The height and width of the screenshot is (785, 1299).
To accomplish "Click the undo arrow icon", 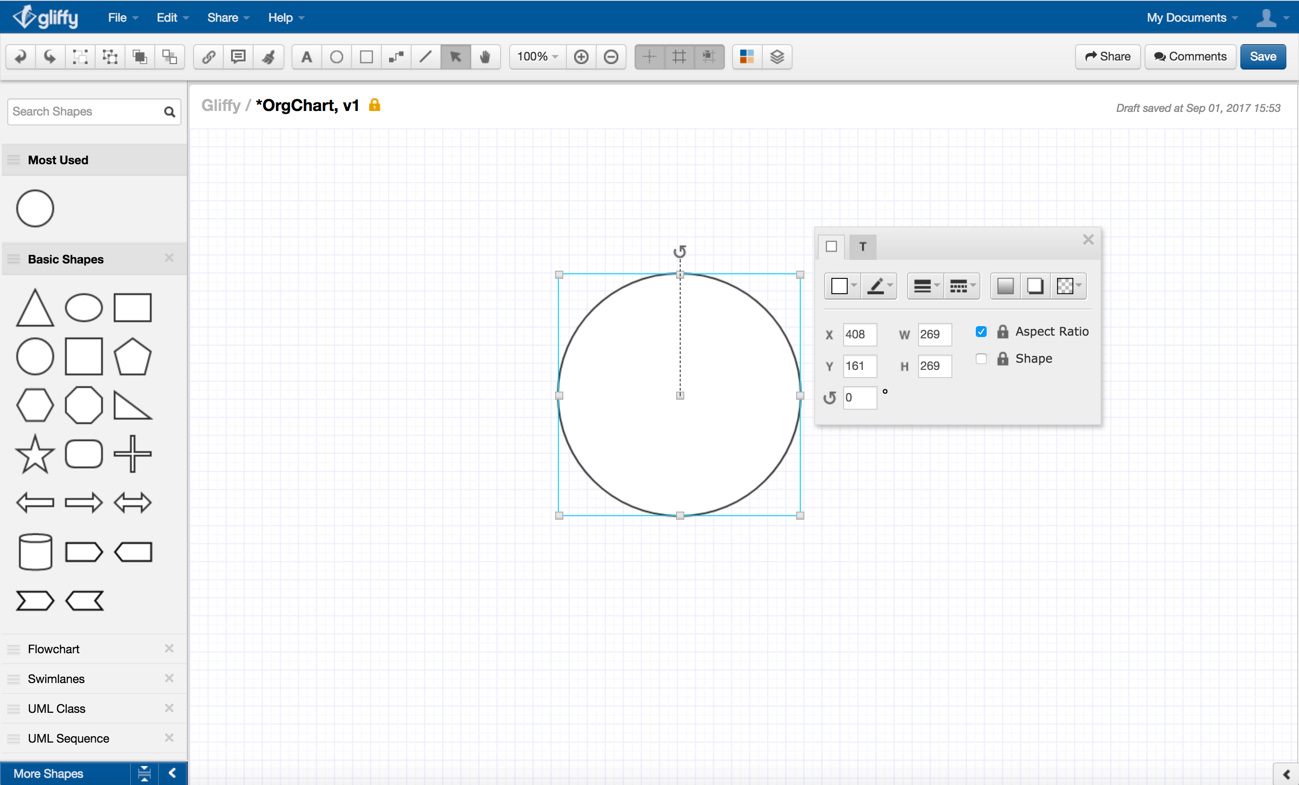I will click(x=21, y=57).
